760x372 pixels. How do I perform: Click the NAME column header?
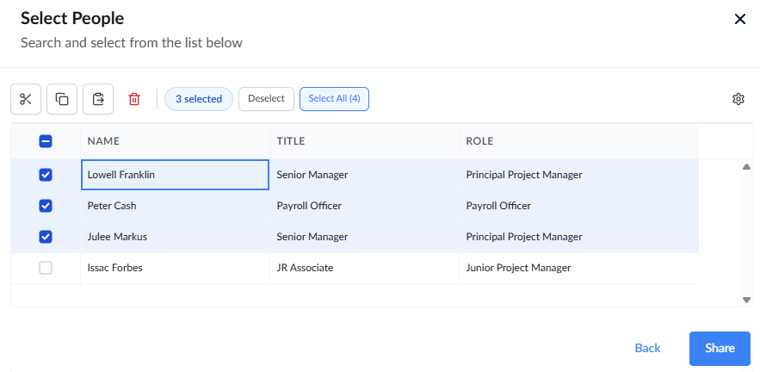point(175,141)
